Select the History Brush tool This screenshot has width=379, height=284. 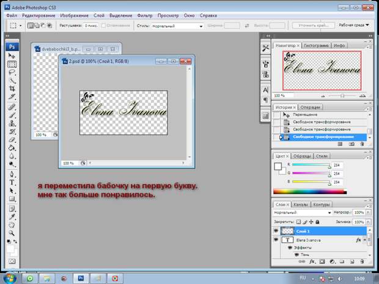click(12, 131)
